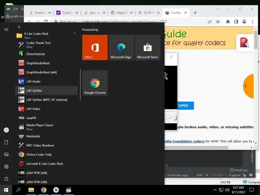The image size is (260, 195).
Task: Open x264 VFW (x86) entry
Action: tap(46, 182)
